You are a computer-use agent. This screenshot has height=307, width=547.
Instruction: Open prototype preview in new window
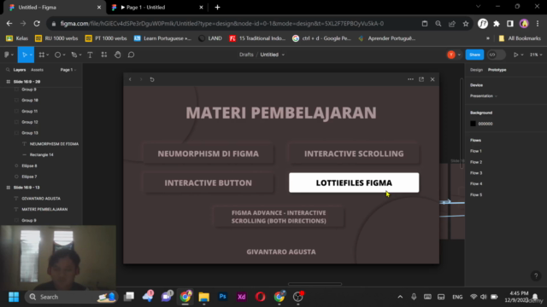(421, 79)
